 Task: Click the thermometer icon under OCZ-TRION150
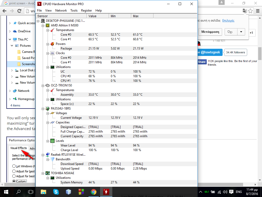pyautogui.click(x=52, y=90)
